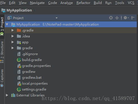The image size is (138, 104).
Task: Click the locate/scroll from source crosshair icon
Action: coord(111,18)
